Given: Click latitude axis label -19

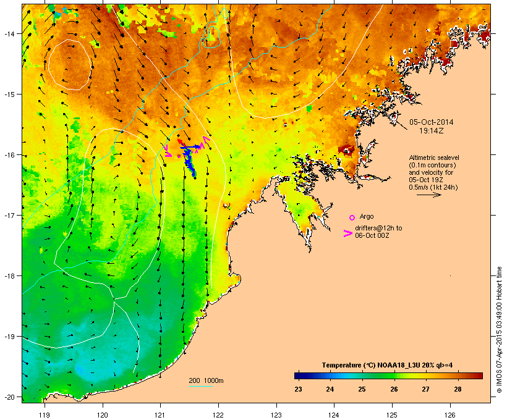Looking at the screenshot, I should (x=9, y=337).
